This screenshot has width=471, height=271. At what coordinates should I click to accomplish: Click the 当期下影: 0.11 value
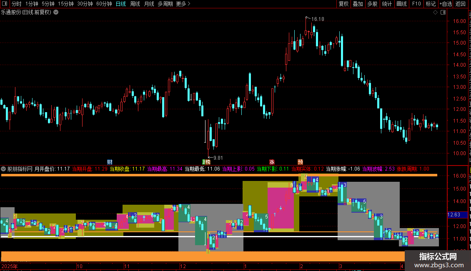pyautogui.click(x=273, y=169)
